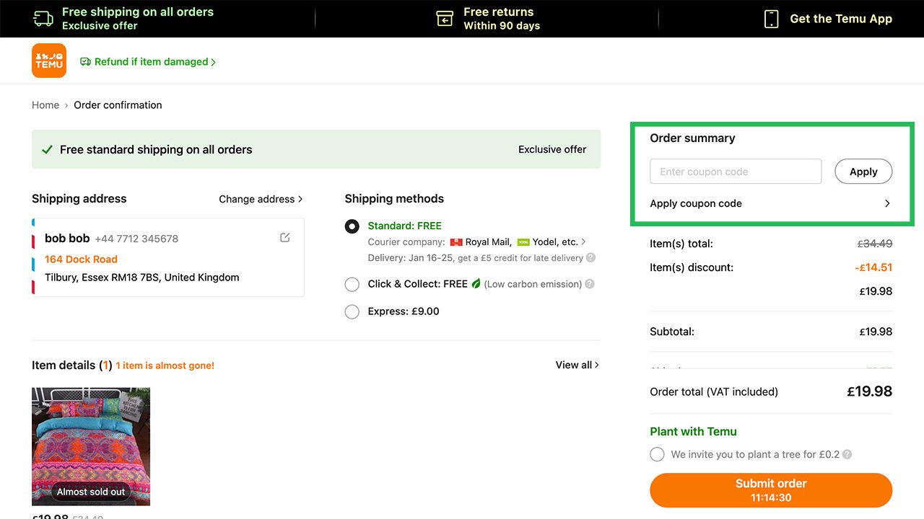Click the Temu App phone icon
Screen dimensions: 924x519
tap(771, 19)
